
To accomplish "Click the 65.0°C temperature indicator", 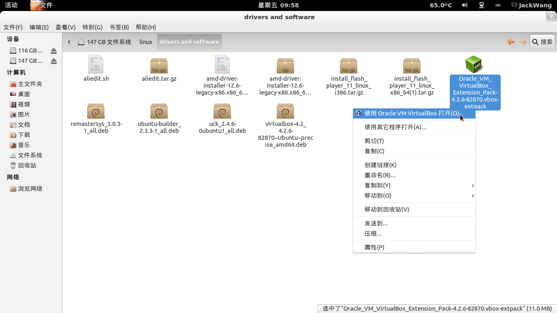I will pyautogui.click(x=441, y=5).
